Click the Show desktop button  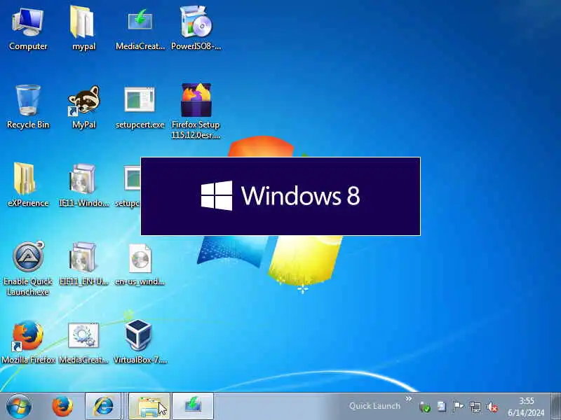(555, 407)
